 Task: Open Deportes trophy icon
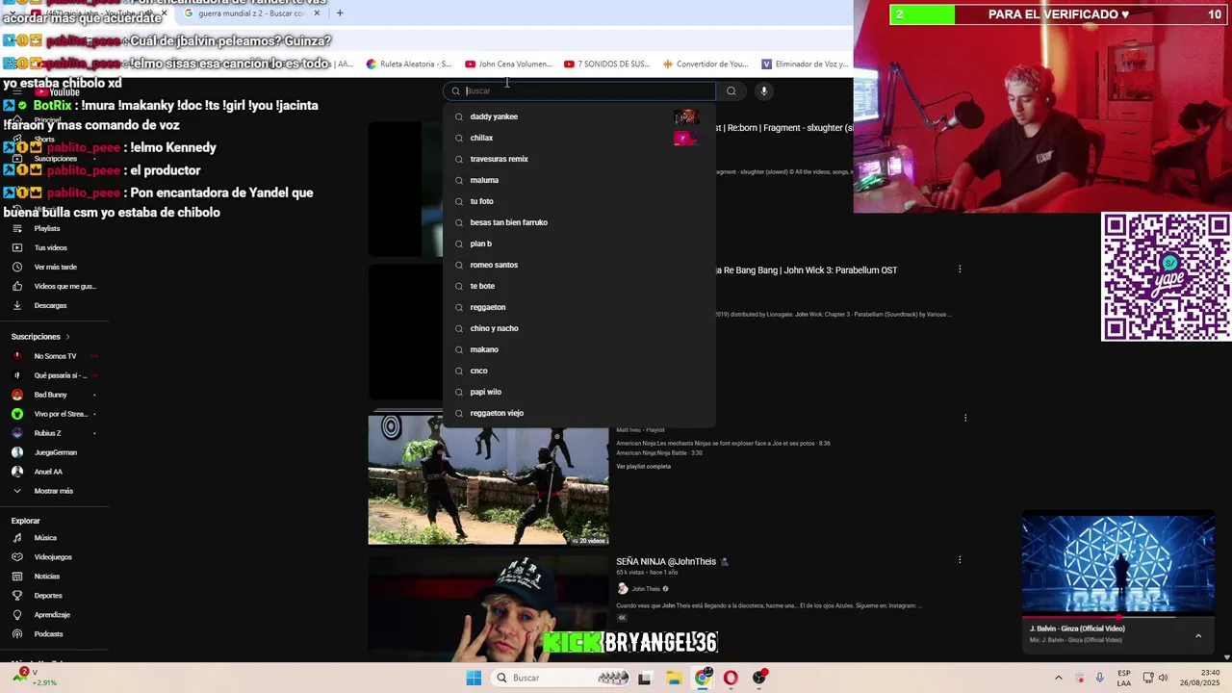pyautogui.click(x=16, y=596)
